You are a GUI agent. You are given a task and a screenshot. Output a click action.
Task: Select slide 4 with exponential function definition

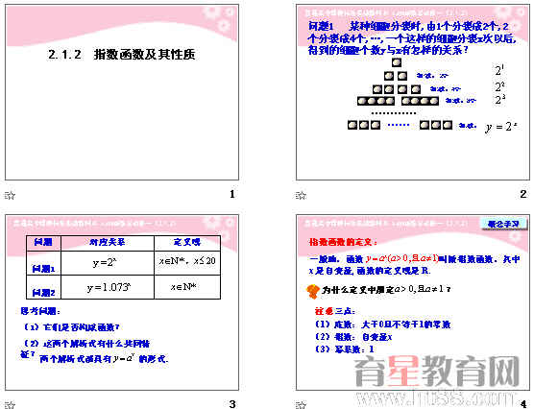coord(413,302)
